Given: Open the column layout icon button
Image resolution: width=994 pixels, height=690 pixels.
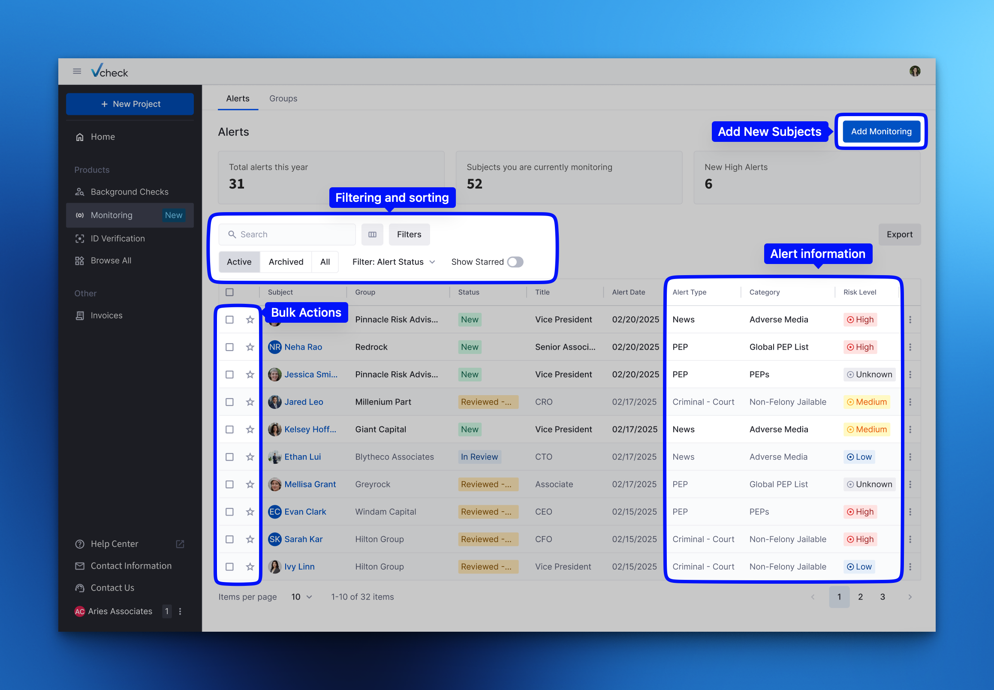Looking at the screenshot, I should [x=372, y=234].
